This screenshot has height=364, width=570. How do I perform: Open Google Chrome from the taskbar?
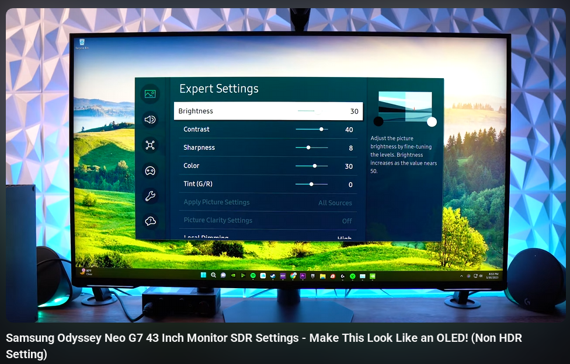(293, 276)
